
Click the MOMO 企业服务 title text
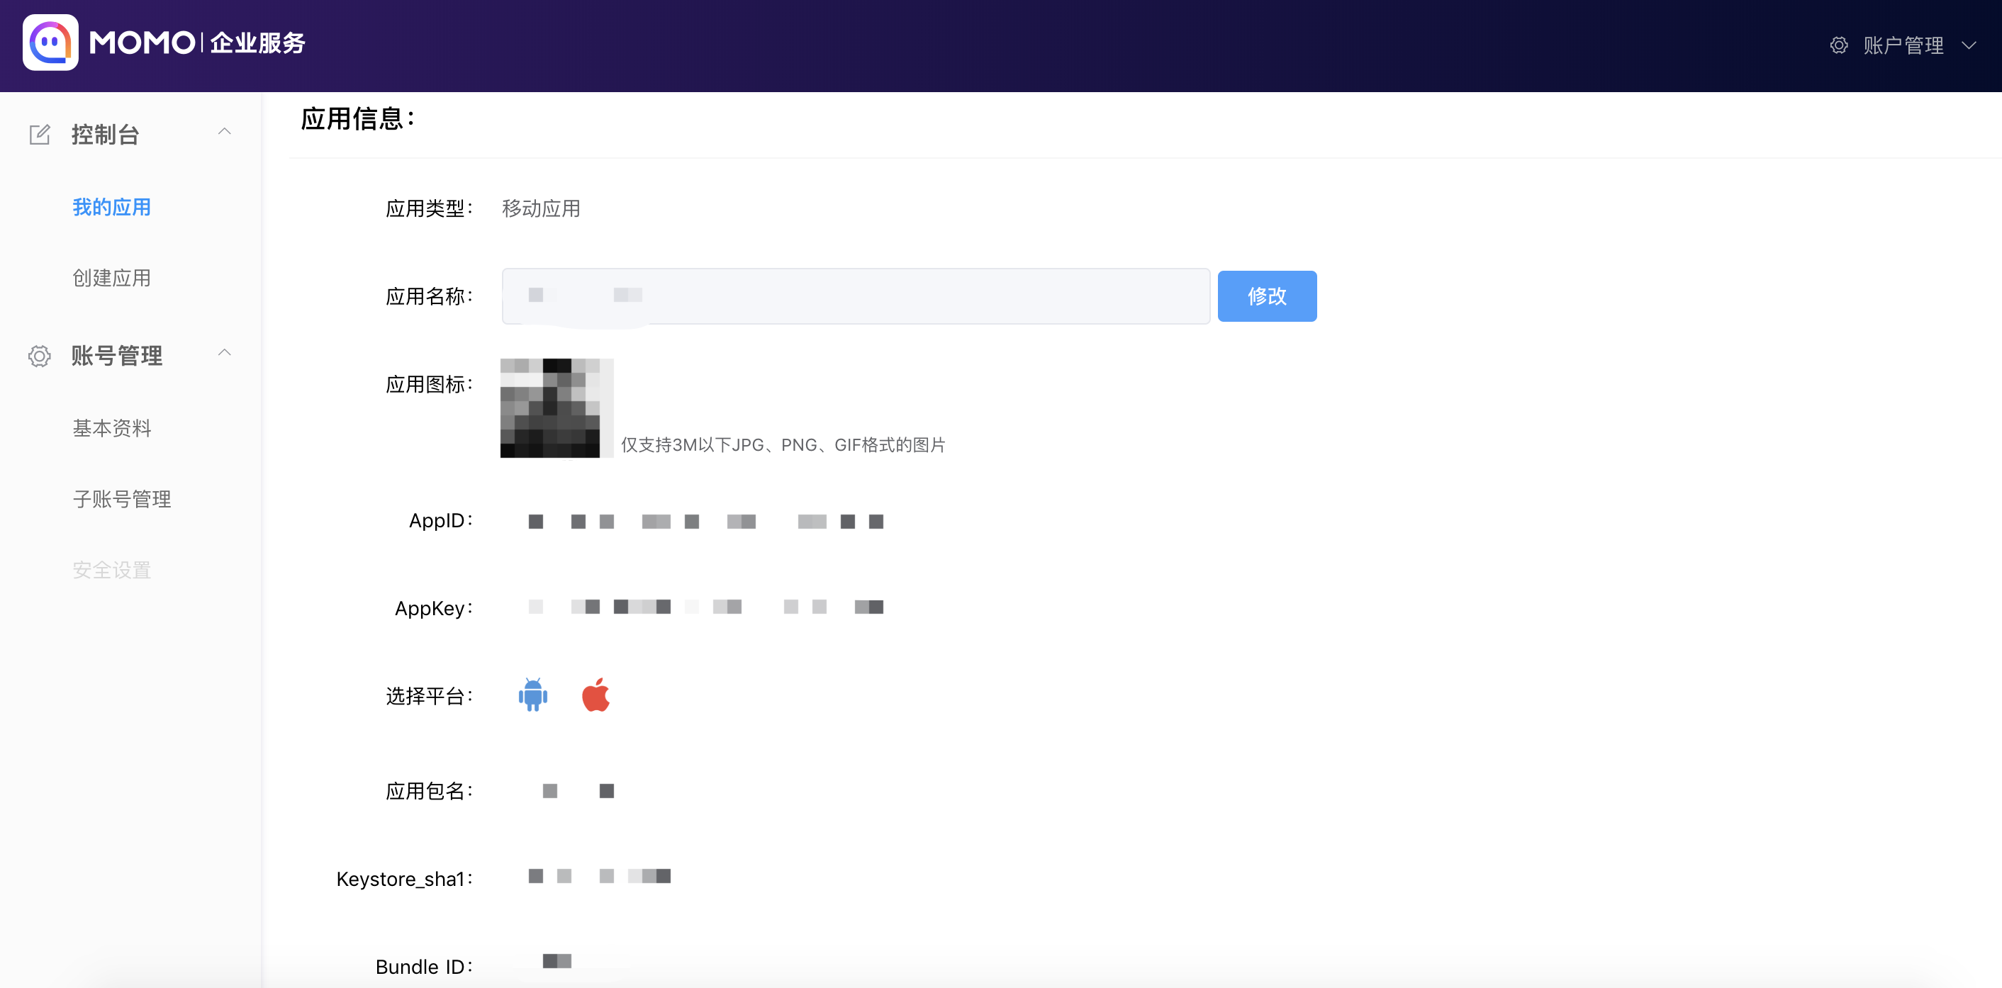pyautogui.click(x=197, y=43)
